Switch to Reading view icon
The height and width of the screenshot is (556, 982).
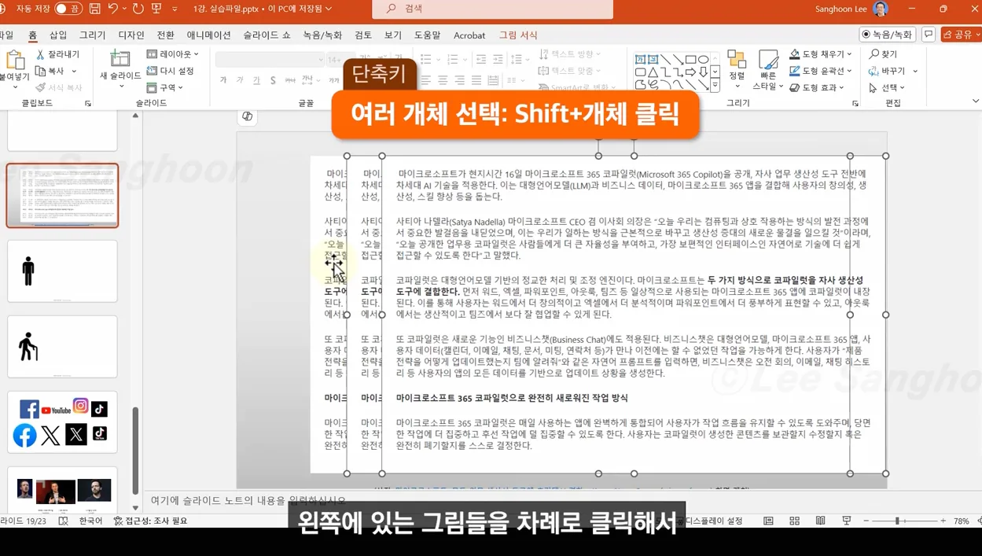(820, 521)
